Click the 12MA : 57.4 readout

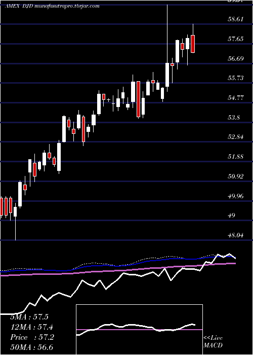click(x=32, y=327)
